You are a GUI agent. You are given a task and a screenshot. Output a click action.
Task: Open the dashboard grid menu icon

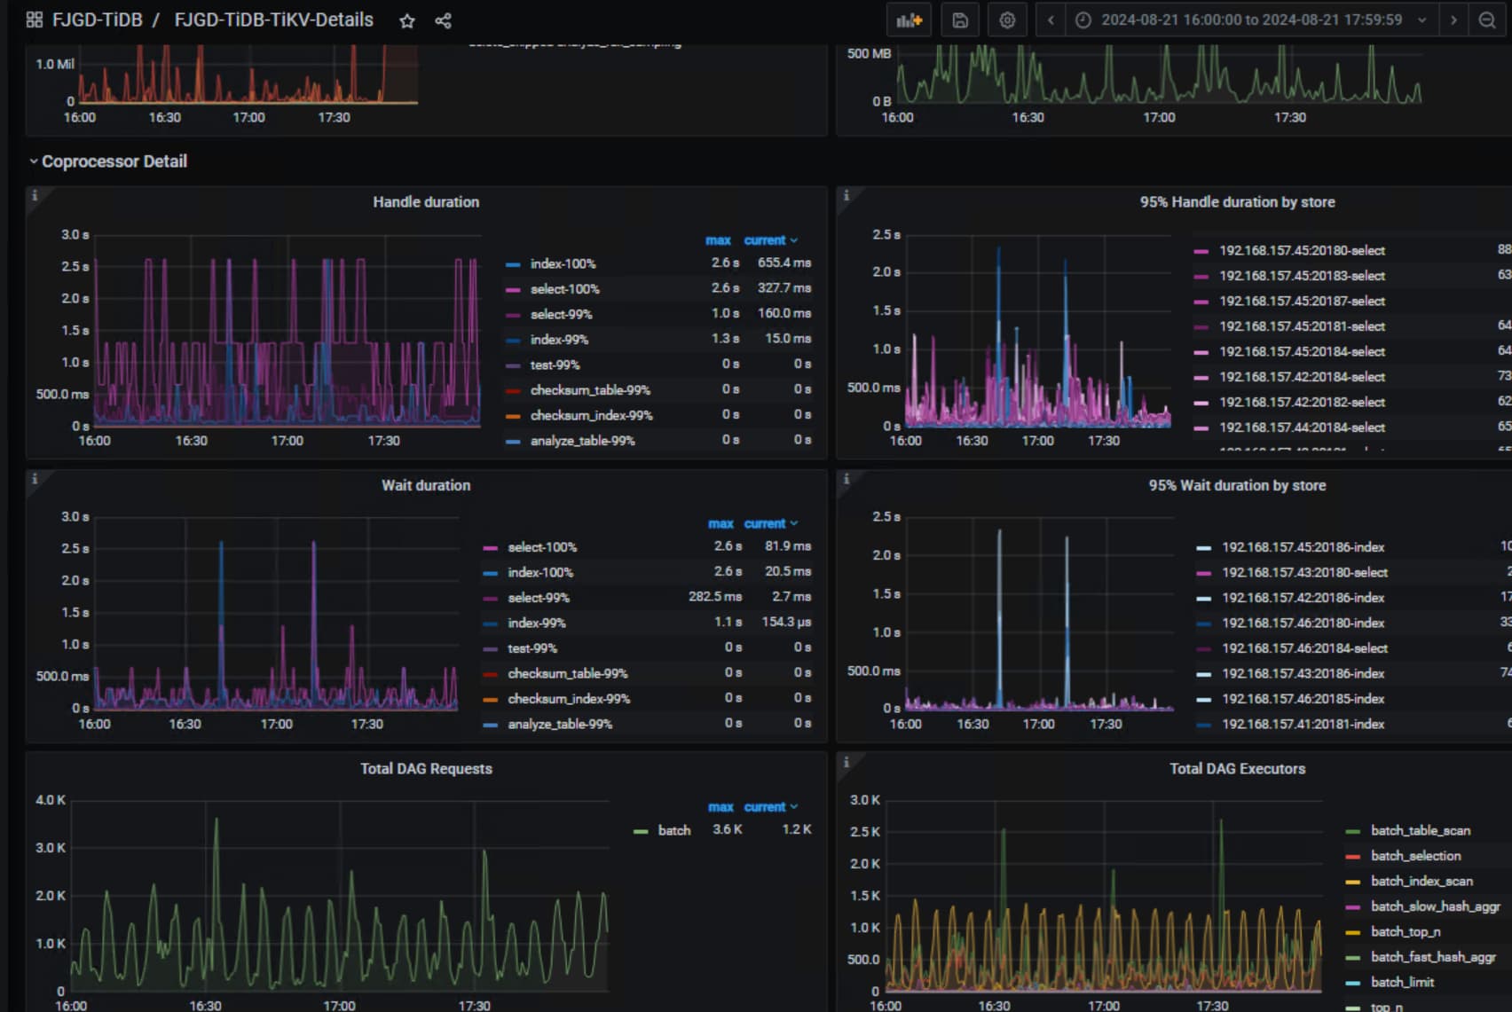coord(35,20)
